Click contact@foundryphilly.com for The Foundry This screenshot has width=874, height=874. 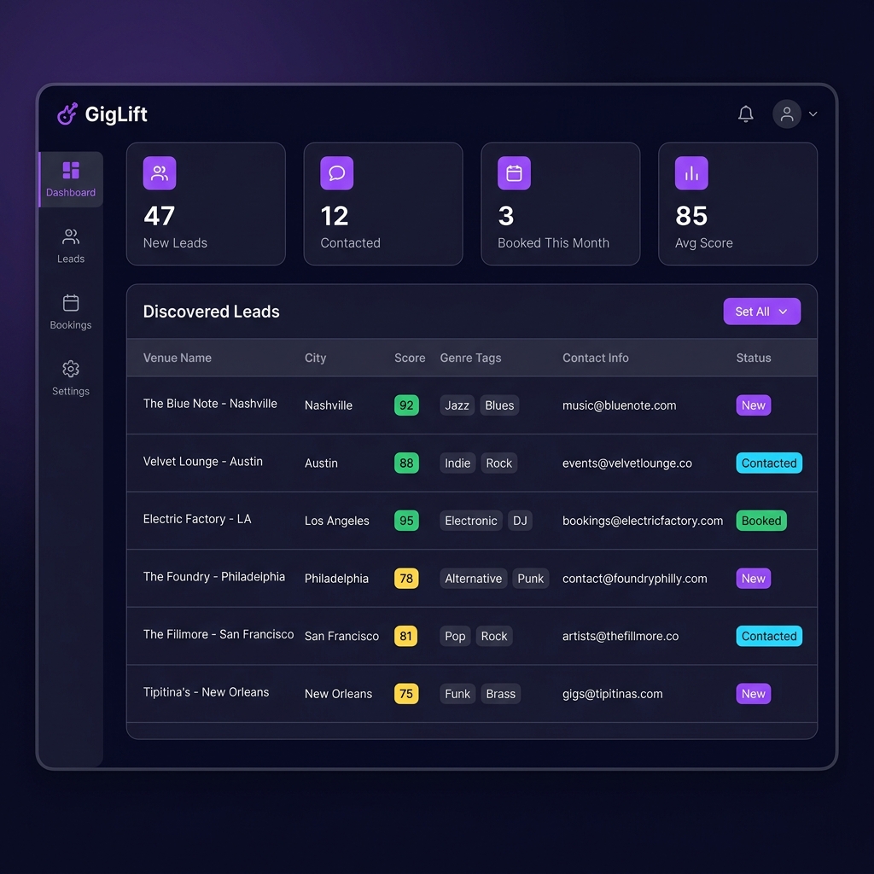[x=634, y=578]
